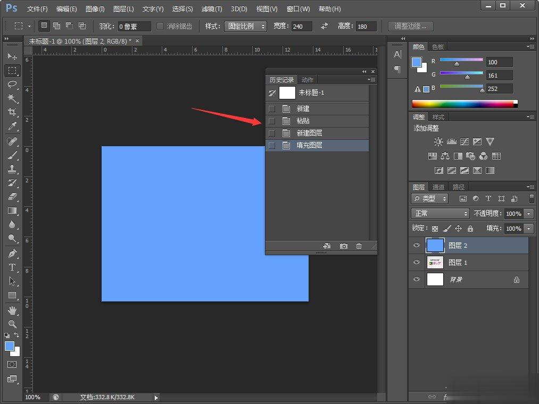The width and height of the screenshot is (539, 404).
Task: Switch to the 路径 paths tab
Action: [x=459, y=187]
